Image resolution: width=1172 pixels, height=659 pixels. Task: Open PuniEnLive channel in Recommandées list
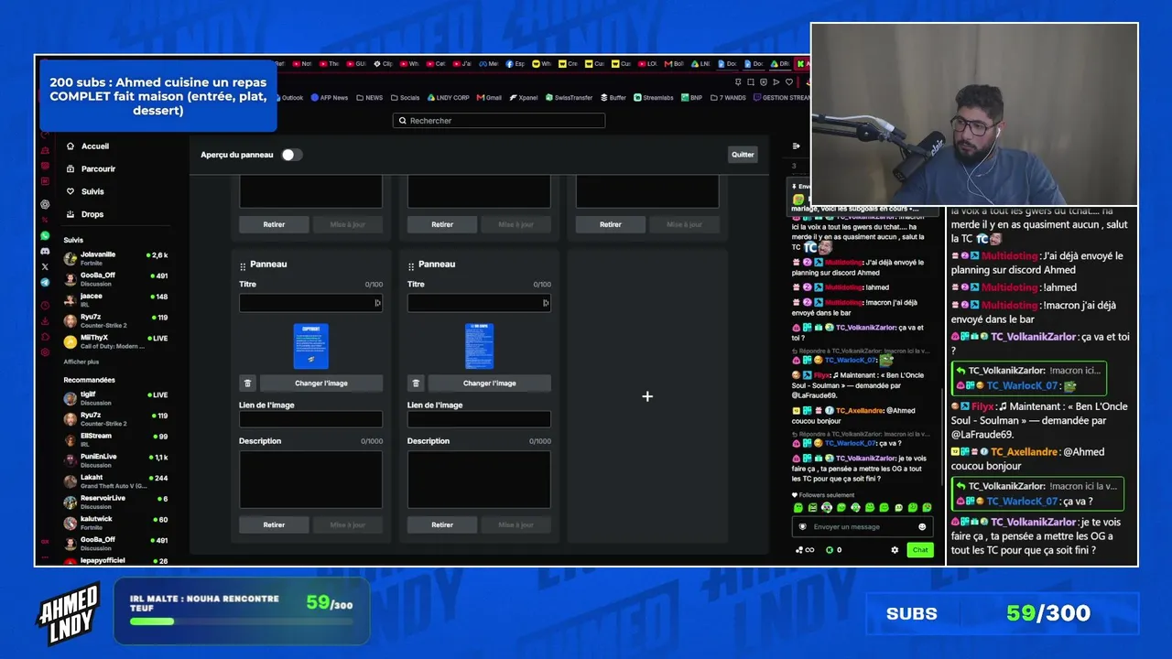115,460
